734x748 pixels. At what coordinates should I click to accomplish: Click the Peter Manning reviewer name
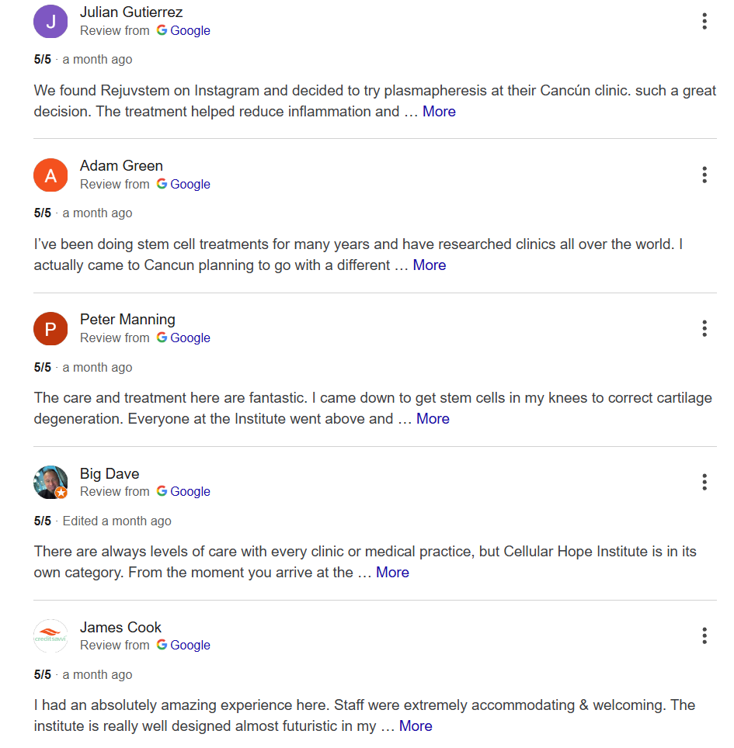[x=127, y=319]
